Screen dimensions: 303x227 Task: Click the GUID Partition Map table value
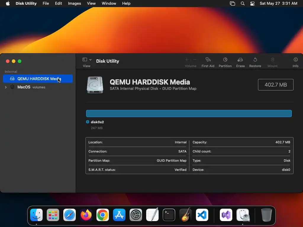(x=171, y=160)
